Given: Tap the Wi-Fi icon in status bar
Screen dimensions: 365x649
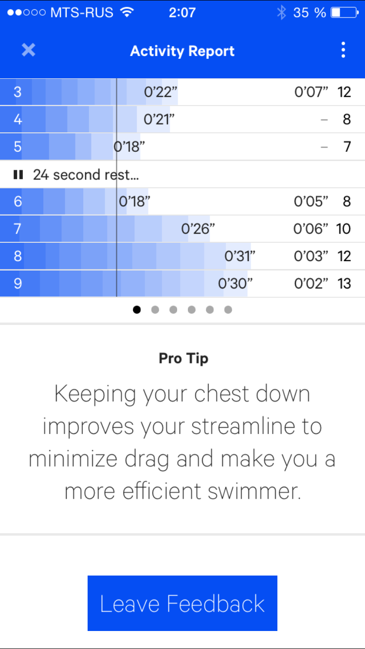Looking at the screenshot, I should tap(127, 13).
